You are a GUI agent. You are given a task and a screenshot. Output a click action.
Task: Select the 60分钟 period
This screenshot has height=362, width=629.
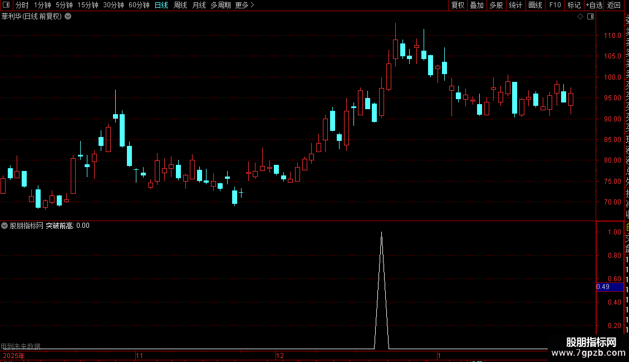pos(139,5)
